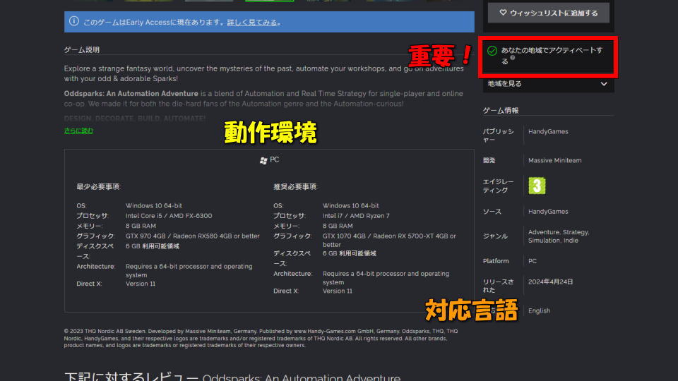Click 最少必要事項 heading

point(98,186)
